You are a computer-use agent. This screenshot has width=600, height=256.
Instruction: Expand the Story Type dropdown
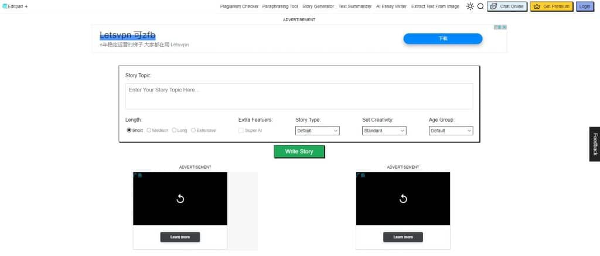click(x=317, y=131)
